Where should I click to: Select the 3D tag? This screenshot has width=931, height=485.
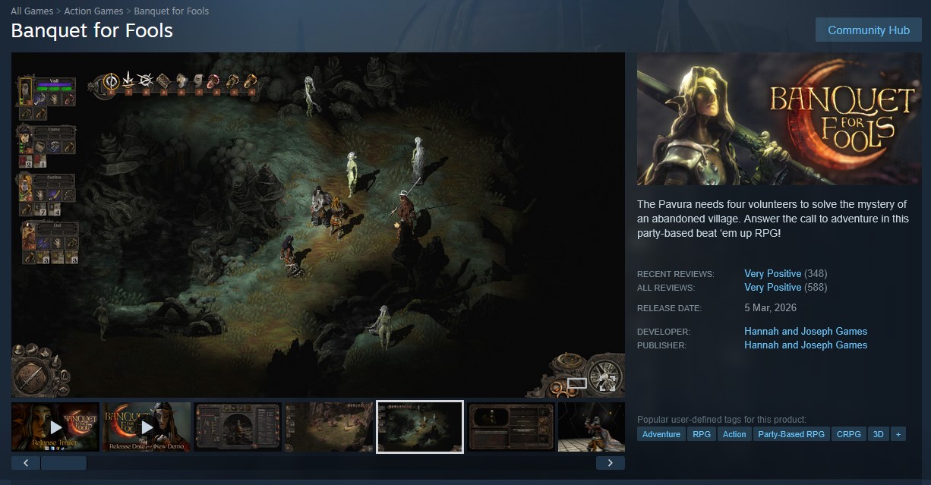click(x=879, y=434)
